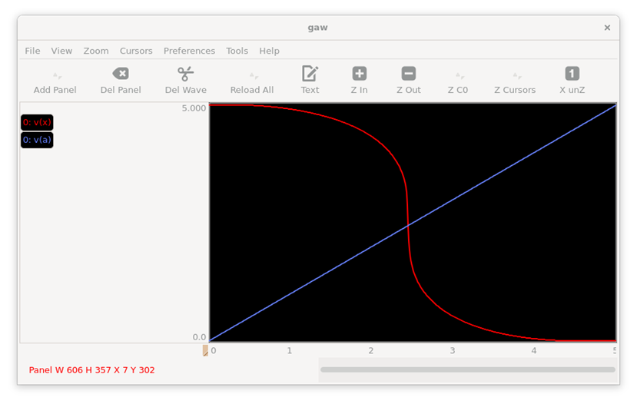
Task: Open the Preferences menu
Action: pos(189,51)
